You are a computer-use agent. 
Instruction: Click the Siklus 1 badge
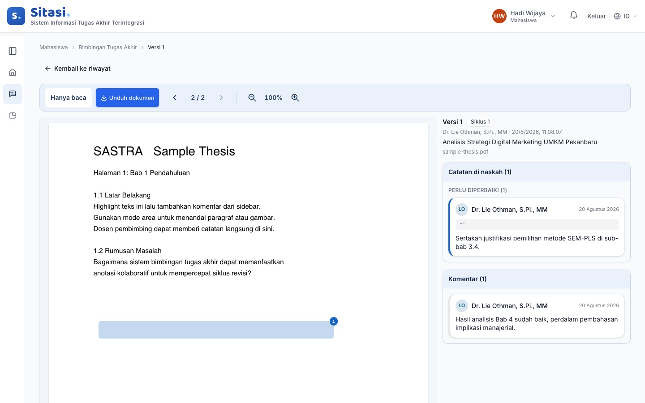[480, 122]
